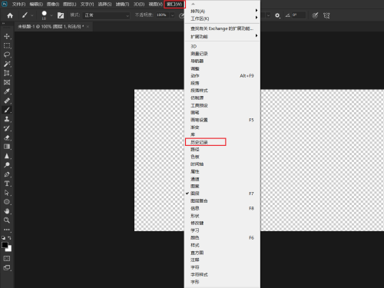Choose 画笔设置 F5 menu entry
Image resolution: width=384 pixels, height=288 pixels.
click(222, 120)
